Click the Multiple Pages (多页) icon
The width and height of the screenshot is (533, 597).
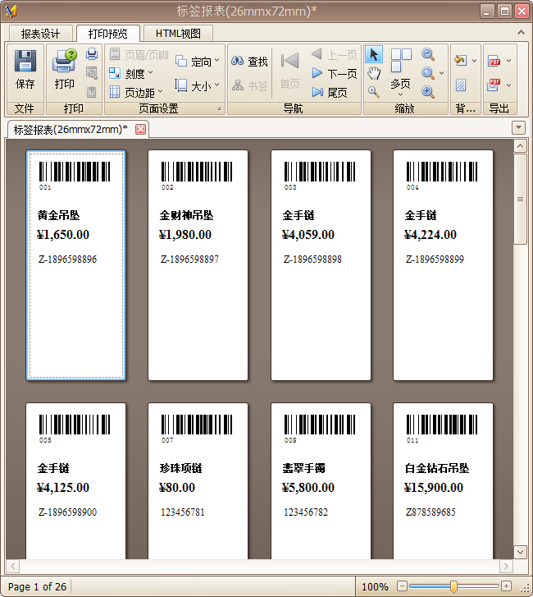point(401,61)
